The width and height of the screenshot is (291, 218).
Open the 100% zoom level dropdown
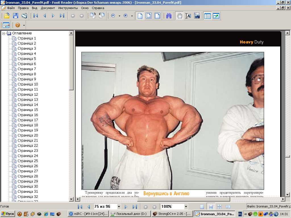(186, 207)
